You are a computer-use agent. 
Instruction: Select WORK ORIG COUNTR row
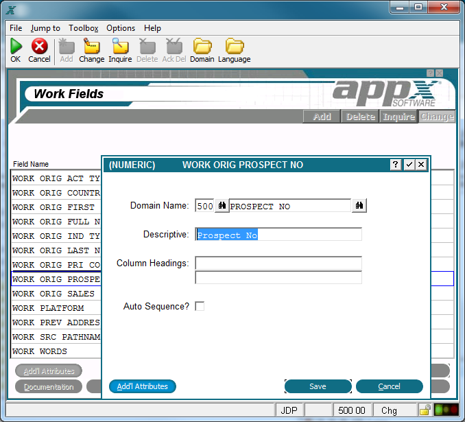[56, 193]
